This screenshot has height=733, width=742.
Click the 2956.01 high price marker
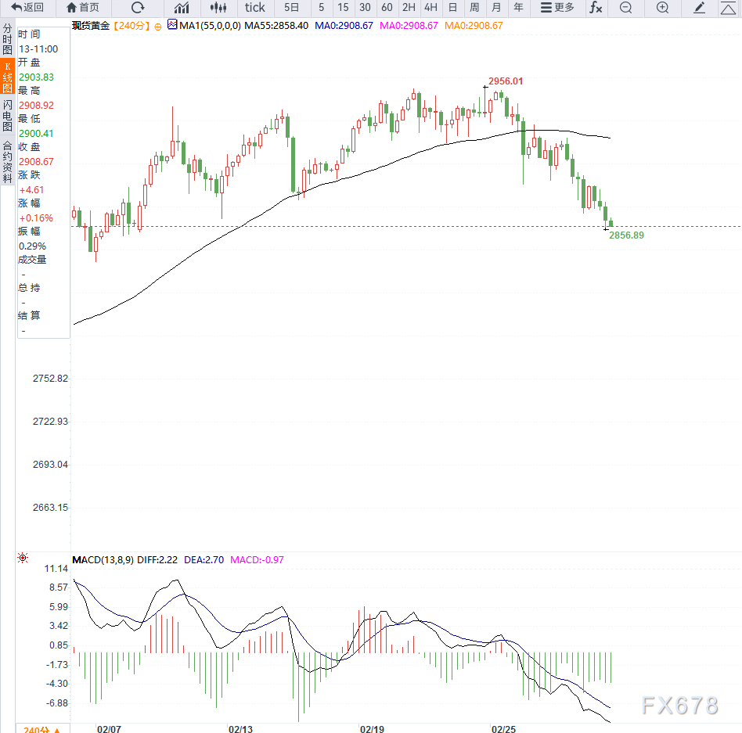[x=505, y=81]
